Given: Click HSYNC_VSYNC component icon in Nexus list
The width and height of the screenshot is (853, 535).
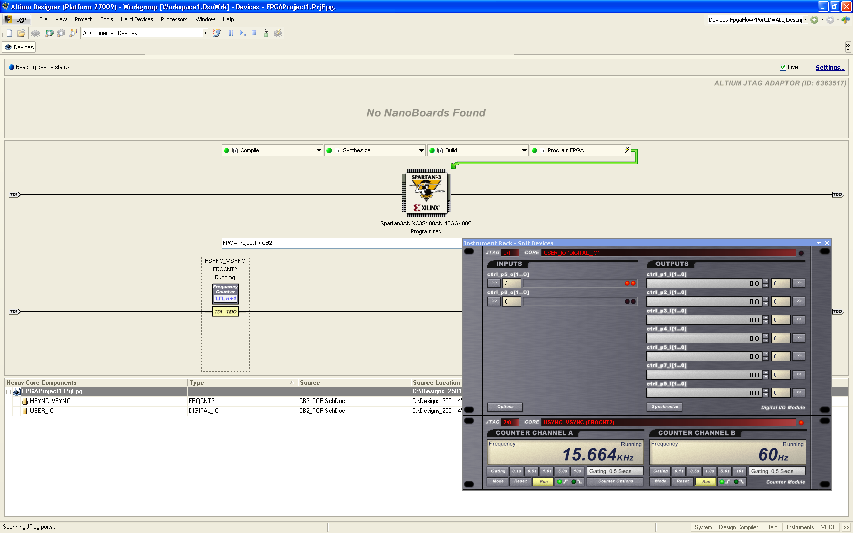Looking at the screenshot, I should click(x=25, y=401).
